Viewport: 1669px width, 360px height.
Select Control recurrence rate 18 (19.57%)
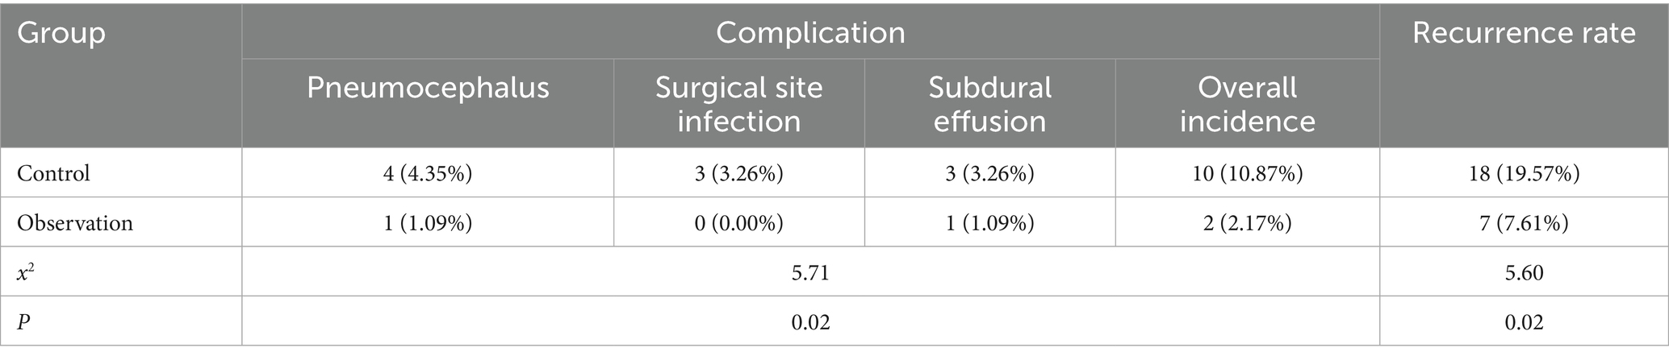point(1524,173)
